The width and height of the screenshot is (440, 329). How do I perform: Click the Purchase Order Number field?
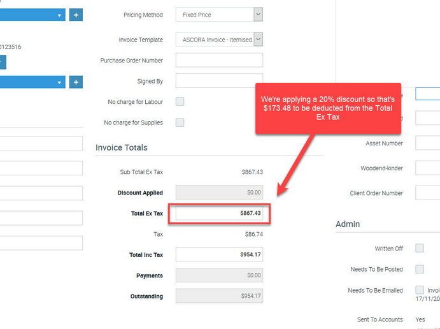click(219, 60)
